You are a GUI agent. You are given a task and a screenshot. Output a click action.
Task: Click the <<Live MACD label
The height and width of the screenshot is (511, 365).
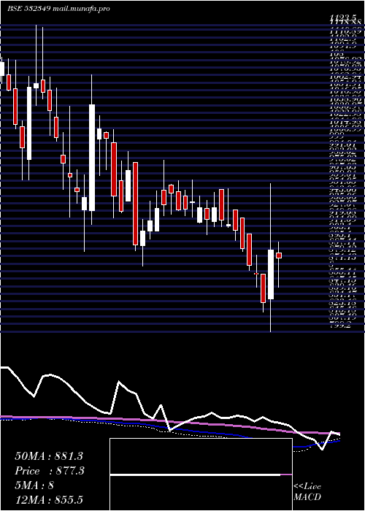point(307,492)
